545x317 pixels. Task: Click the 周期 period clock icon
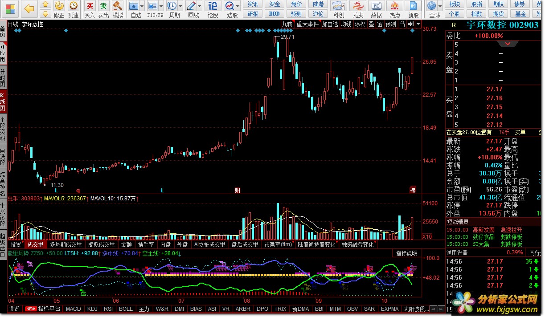coord(172,6)
